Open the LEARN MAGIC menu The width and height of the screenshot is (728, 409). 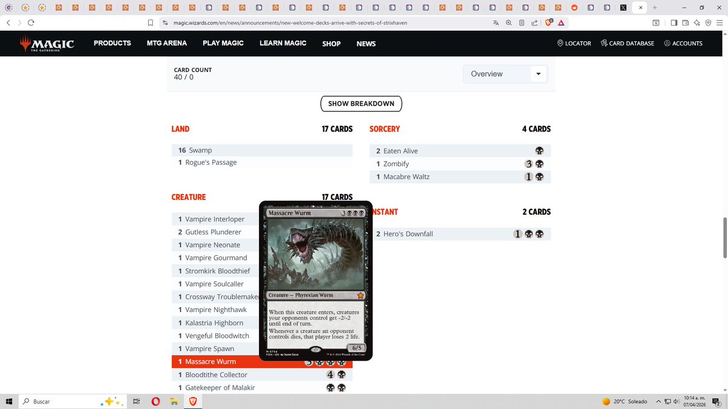click(283, 43)
